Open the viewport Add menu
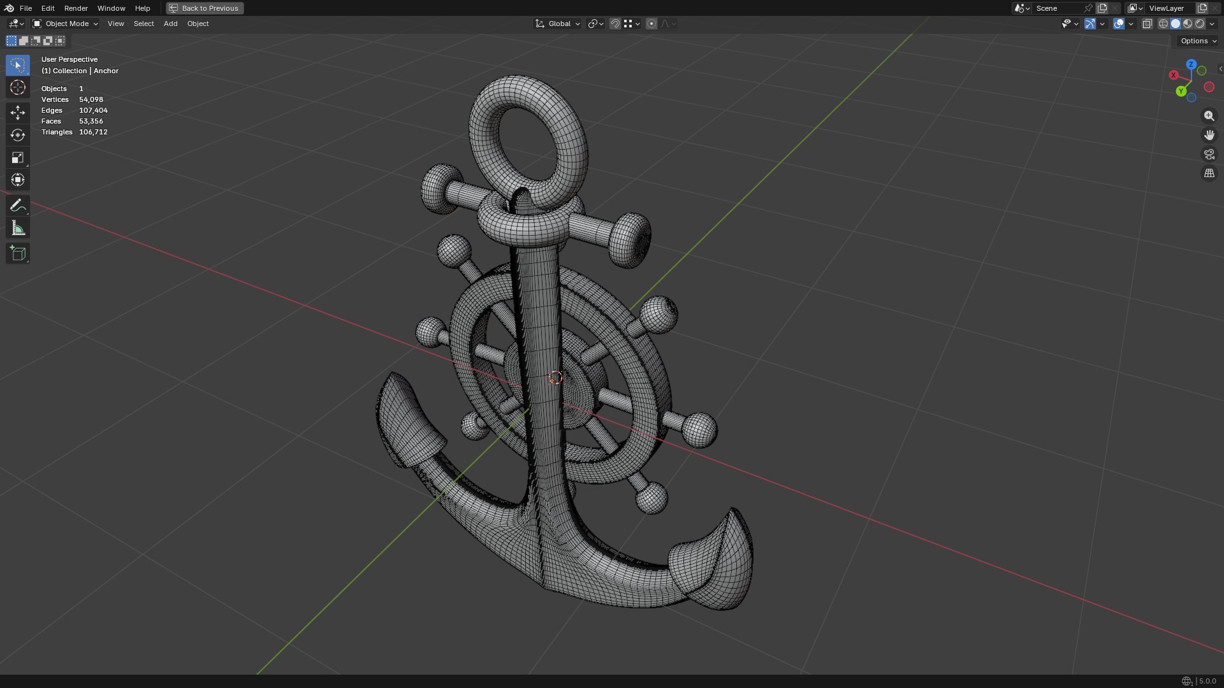 [x=170, y=24]
